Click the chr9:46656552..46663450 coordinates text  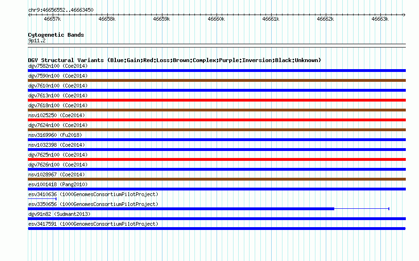tap(61, 10)
